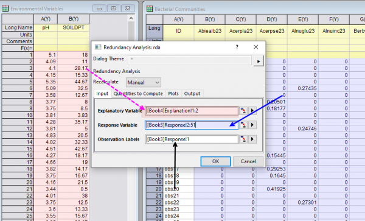This screenshot has height=221, width=365.
Task: Click the cell with value 0.27301
Action: (x=303, y=202)
